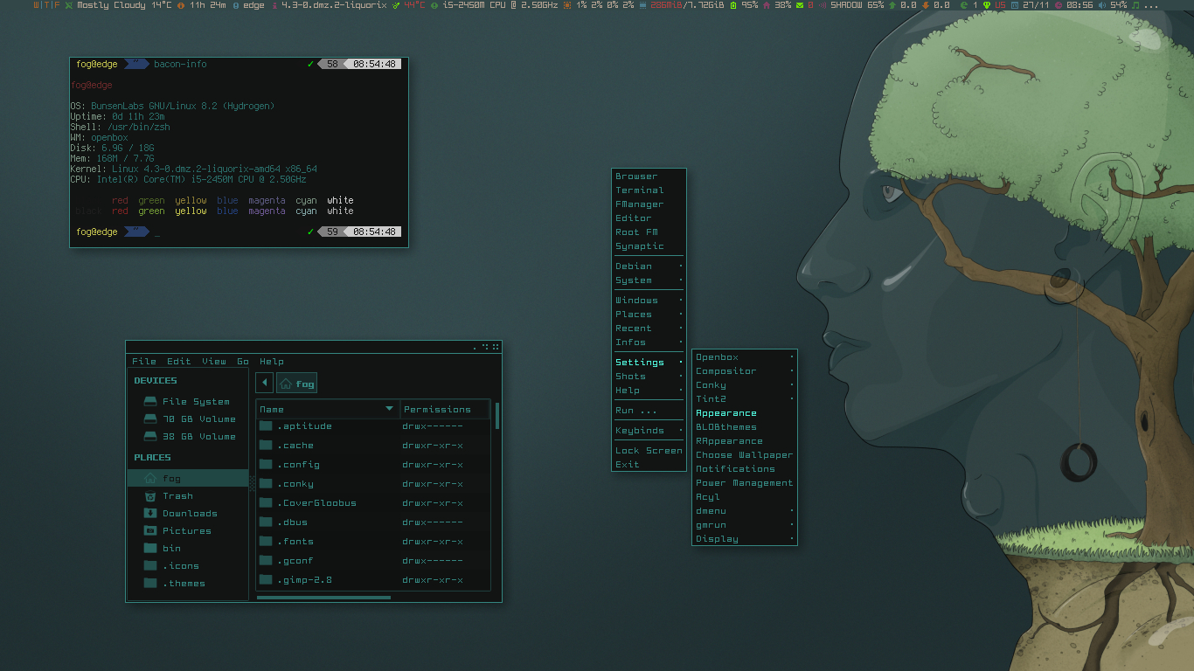Click the uptime clock icon before 11h 24m
1194x671 pixels.
(x=181, y=5)
